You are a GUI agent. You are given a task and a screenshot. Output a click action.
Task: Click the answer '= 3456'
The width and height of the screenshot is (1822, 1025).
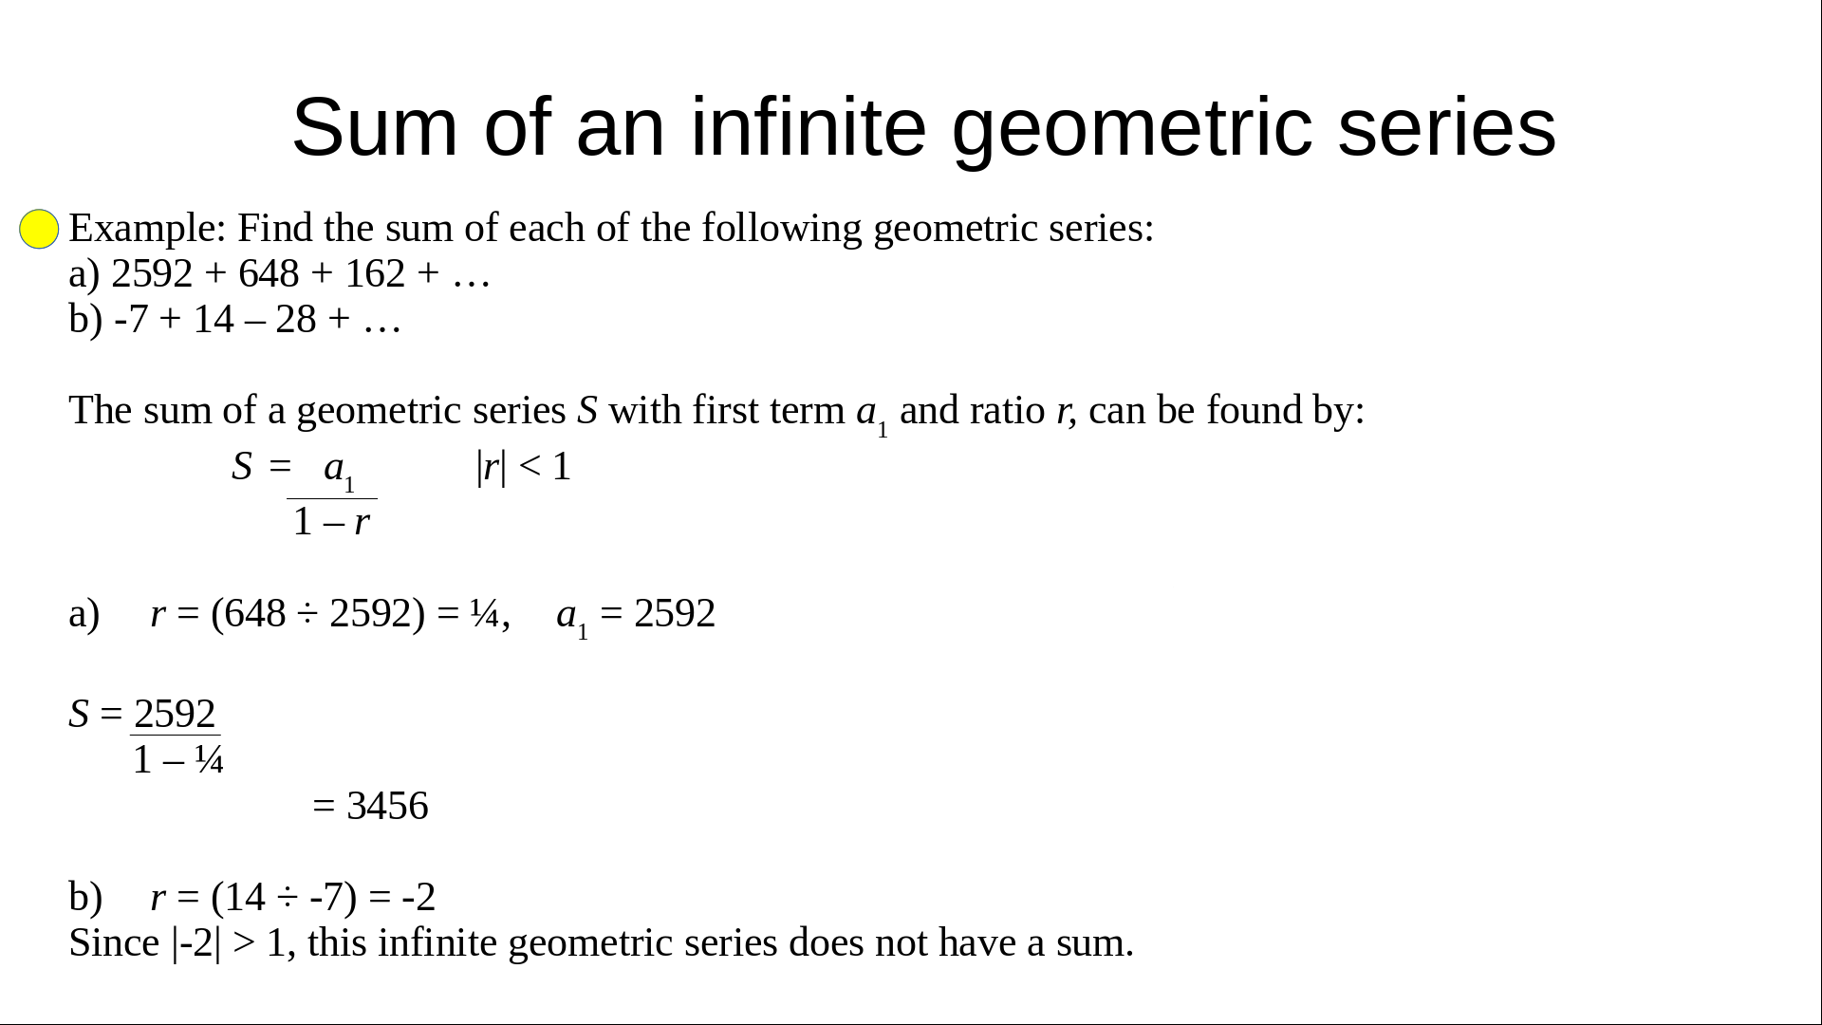point(370,806)
